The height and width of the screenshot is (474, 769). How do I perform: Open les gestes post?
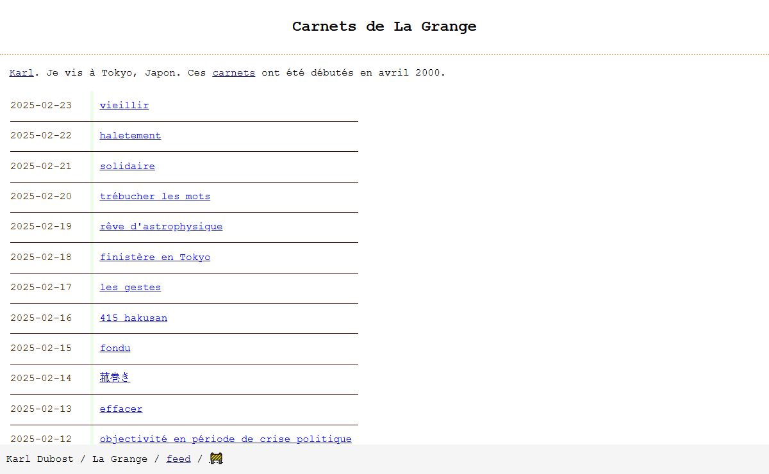(x=130, y=288)
